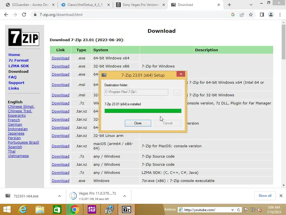Open the 7z Format link
The image size is (286, 215).
[18, 60]
